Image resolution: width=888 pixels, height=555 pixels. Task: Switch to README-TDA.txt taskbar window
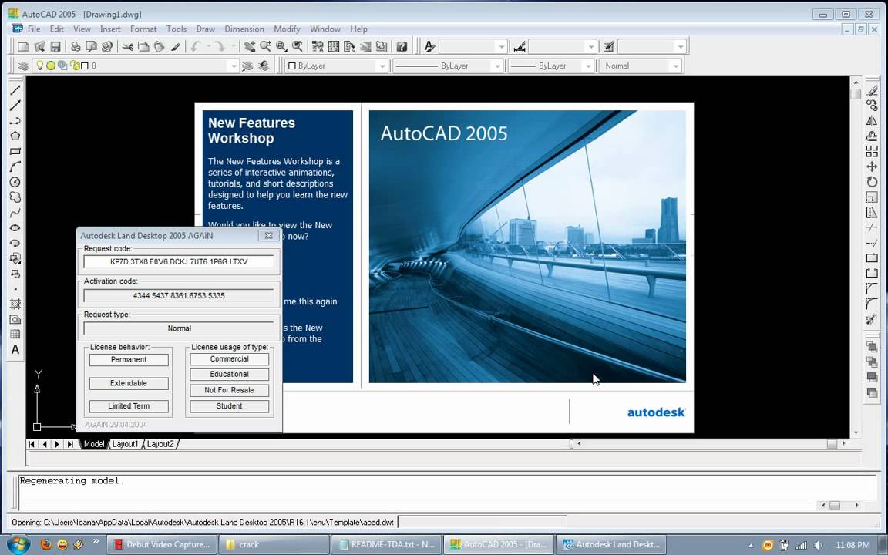(x=385, y=544)
